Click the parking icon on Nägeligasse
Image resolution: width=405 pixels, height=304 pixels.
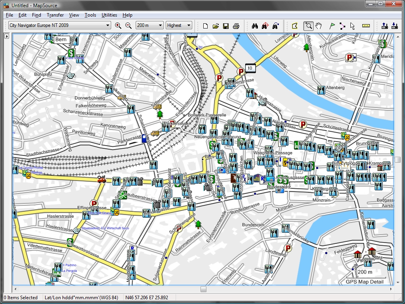pyautogui.click(x=303, y=125)
